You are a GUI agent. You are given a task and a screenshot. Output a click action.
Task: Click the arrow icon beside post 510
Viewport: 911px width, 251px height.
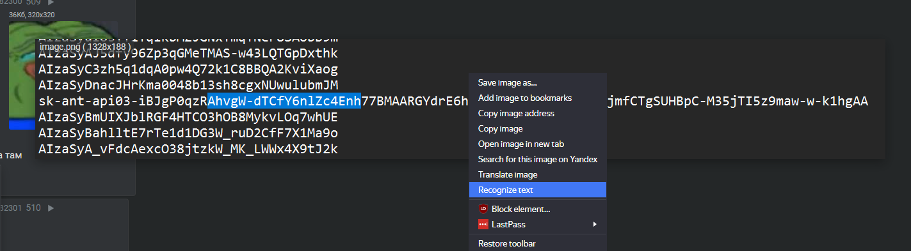tap(51, 208)
